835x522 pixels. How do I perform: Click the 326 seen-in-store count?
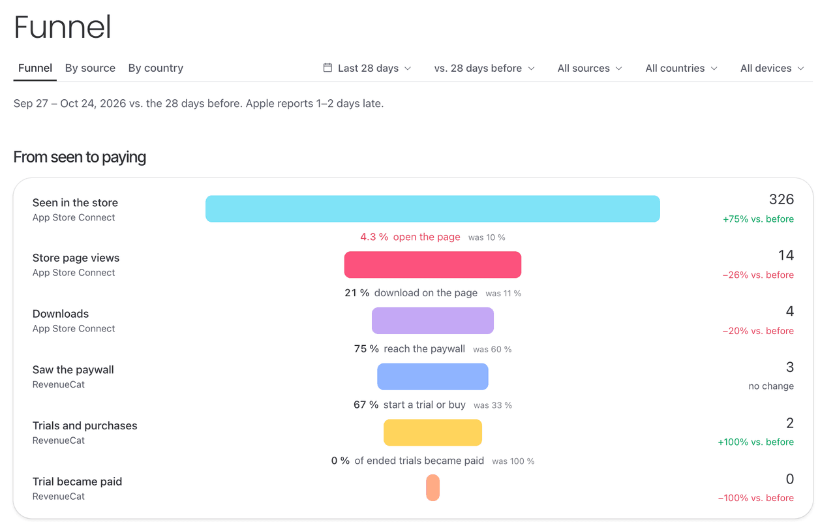[x=782, y=199]
